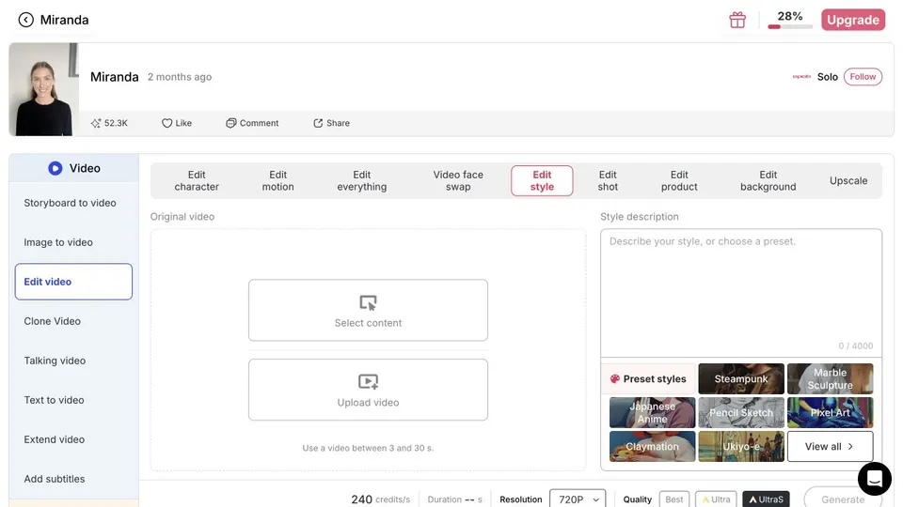Switch to Video face swap tab
This screenshot has width=903, height=507.
click(458, 180)
